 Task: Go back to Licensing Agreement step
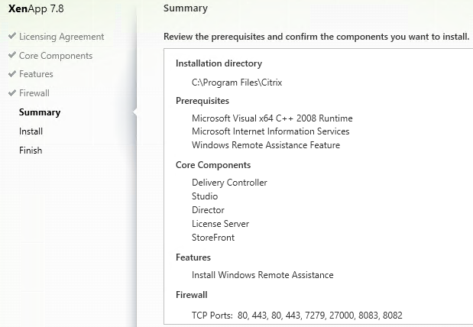62,37
